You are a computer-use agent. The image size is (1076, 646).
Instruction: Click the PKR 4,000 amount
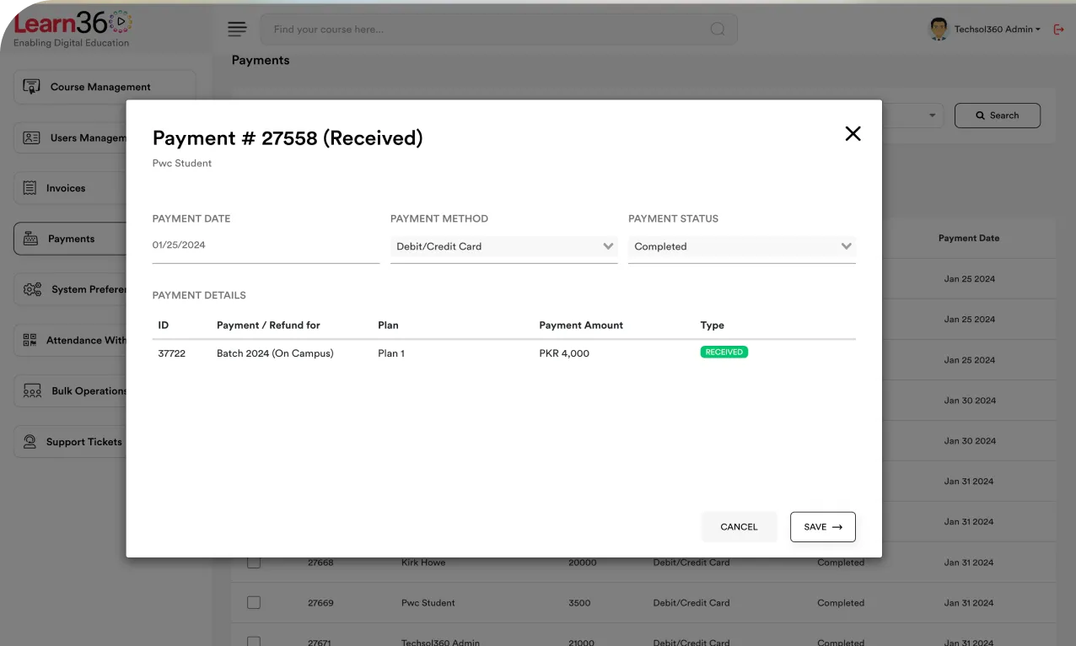[x=564, y=353]
